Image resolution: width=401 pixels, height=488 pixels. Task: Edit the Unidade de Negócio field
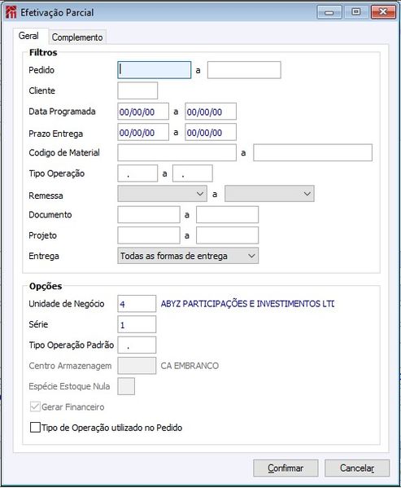coord(137,303)
